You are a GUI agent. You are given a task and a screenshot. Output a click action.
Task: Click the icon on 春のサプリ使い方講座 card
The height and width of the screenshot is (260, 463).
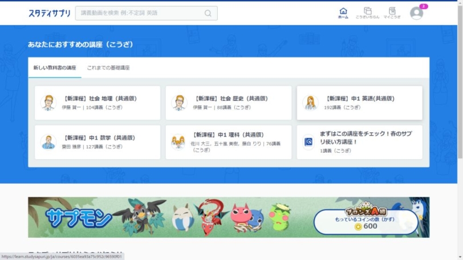308,142
